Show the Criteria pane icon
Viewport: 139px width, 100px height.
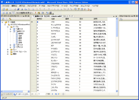[7, 13]
